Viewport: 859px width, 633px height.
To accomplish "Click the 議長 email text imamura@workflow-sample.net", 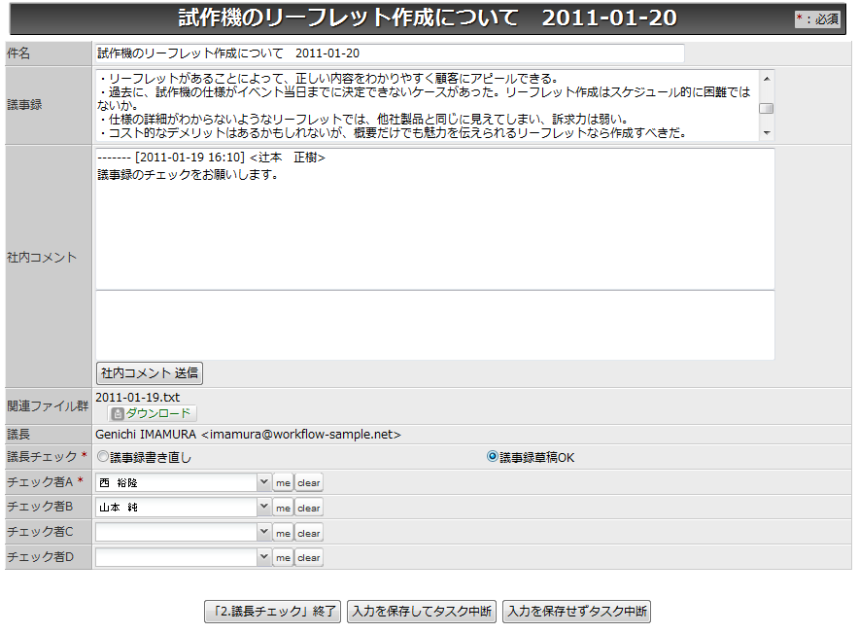I will coord(301,435).
